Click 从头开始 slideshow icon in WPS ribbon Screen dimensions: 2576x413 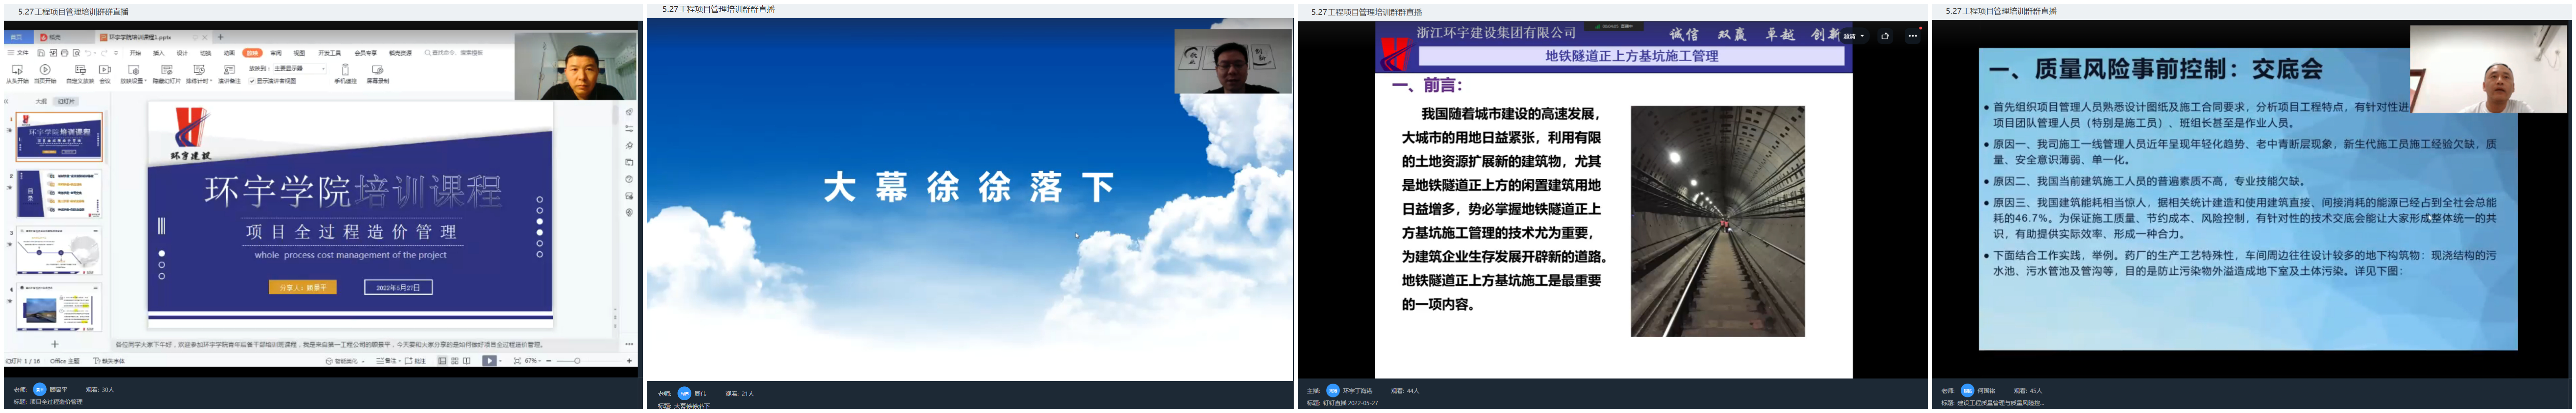[17, 70]
